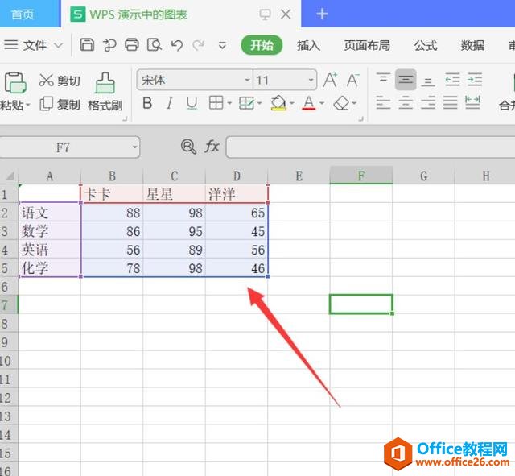Select cell containing 化学
The height and width of the screenshot is (476, 515).
pos(50,268)
